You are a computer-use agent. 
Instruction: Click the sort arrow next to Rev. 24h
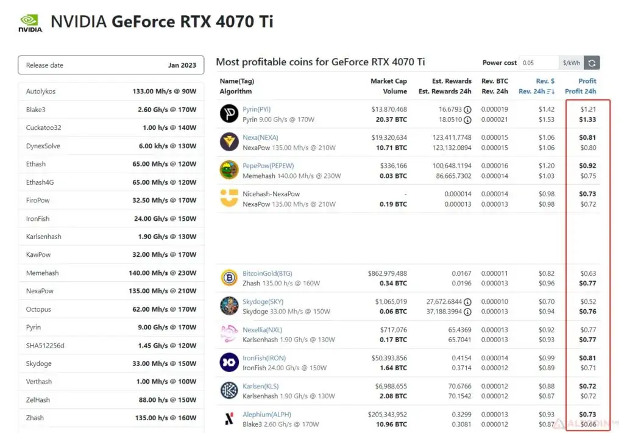point(551,91)
